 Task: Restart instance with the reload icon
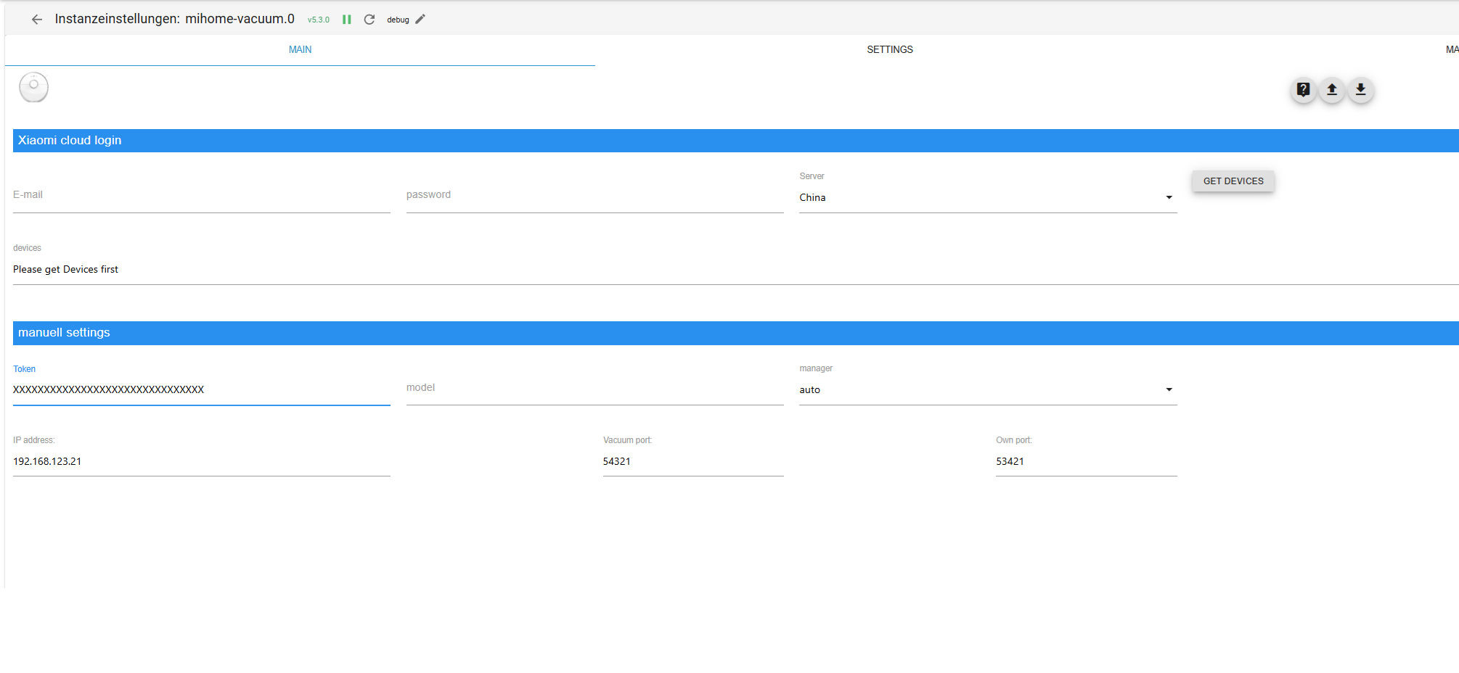369,20
